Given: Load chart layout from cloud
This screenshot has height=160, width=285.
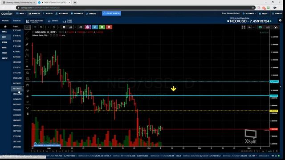Looking at the screenshot, I should pyautogui.click(x=268, y=27).
